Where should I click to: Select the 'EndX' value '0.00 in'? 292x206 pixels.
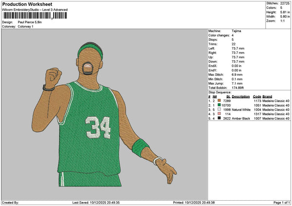pyautogui.click(x=237, y=66)
